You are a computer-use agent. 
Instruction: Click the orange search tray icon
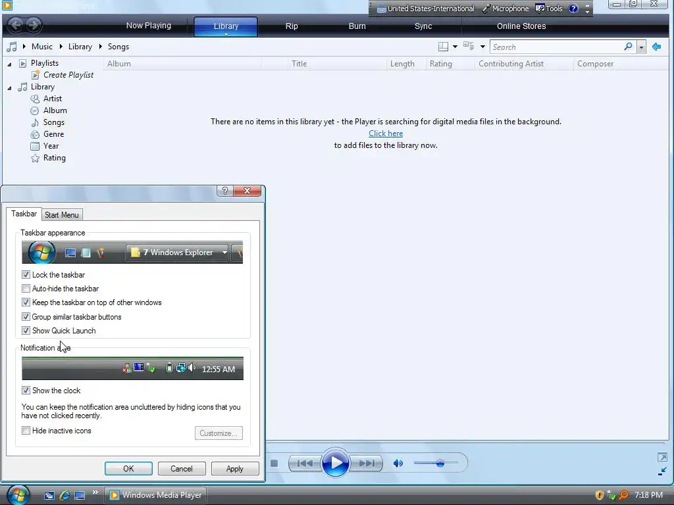click(623, 495)
